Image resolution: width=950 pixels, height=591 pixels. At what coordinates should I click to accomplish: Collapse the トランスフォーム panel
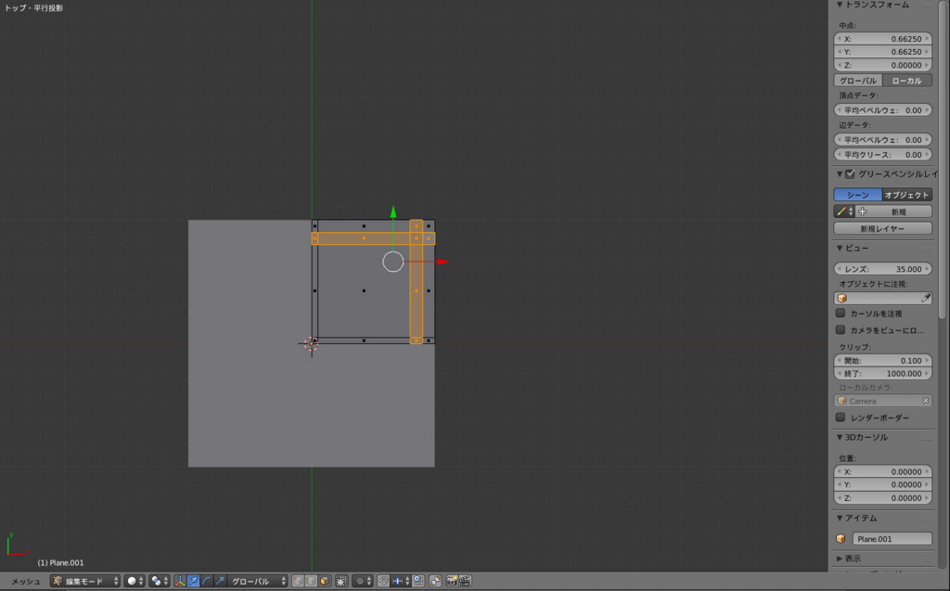[x=840, y=5]
